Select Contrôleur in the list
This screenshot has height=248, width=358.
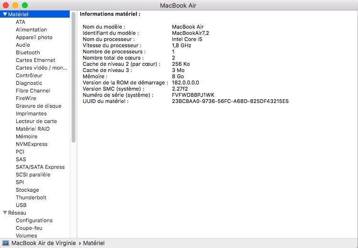[29, 75]
